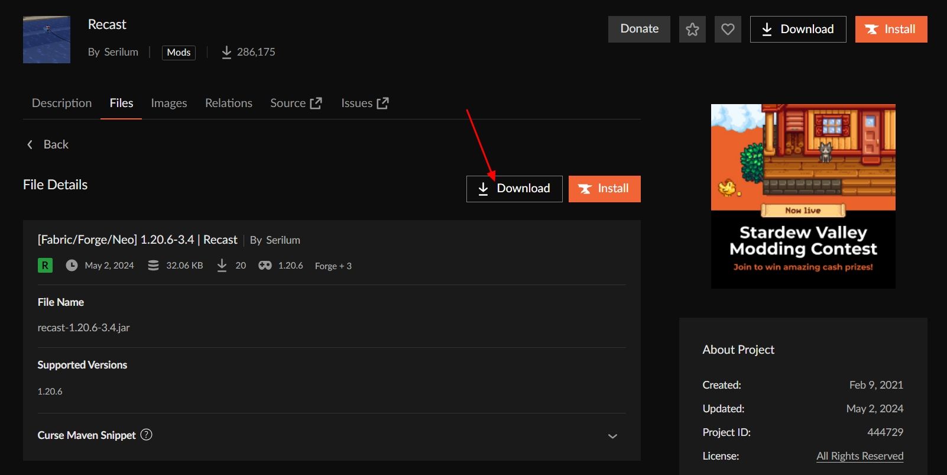Select the Files tab
947x475 pixels.
click(121, 103)
